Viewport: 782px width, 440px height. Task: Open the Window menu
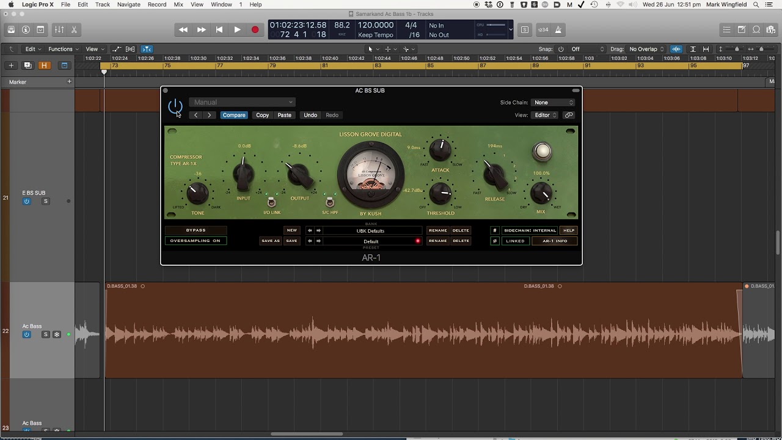point(221,4)
